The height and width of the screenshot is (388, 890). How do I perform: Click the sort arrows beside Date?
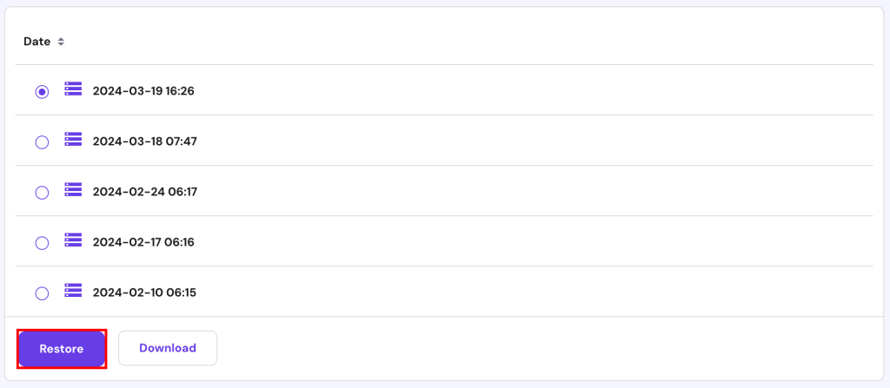click(x=61, y=42)
